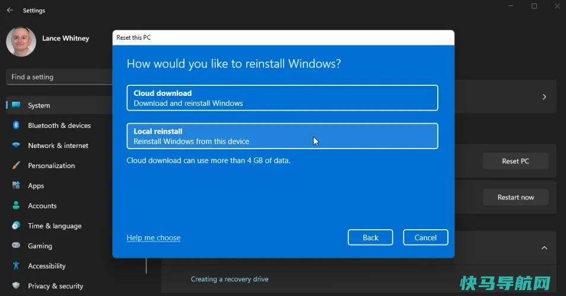Open the Accessibility figure icon

pos(16,266)
